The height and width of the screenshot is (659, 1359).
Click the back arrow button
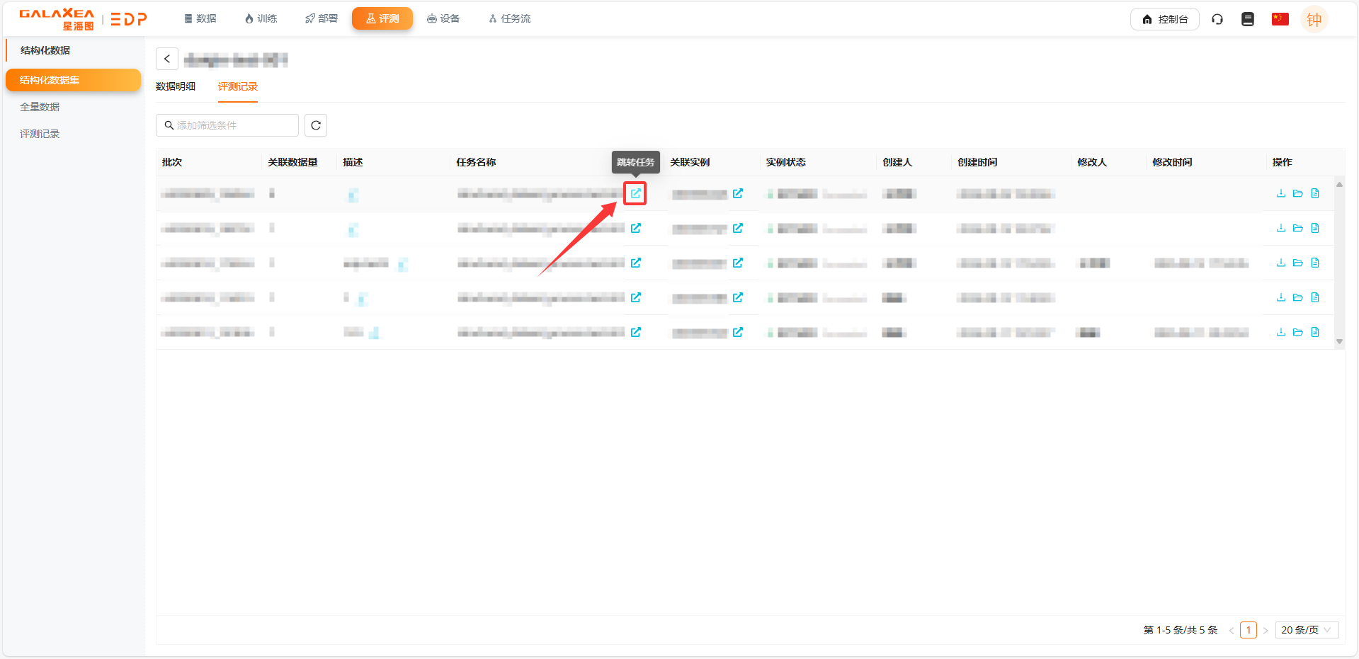(167, 59)
